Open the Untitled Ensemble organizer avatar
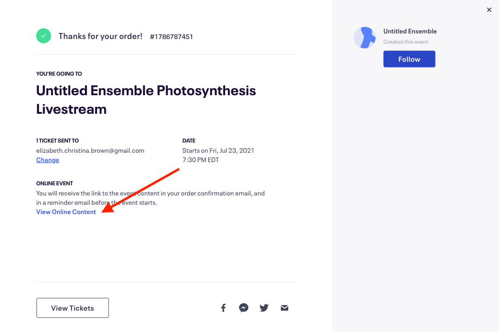The height and width of the screenshot is (332, 499). click(x=365, y=38)
